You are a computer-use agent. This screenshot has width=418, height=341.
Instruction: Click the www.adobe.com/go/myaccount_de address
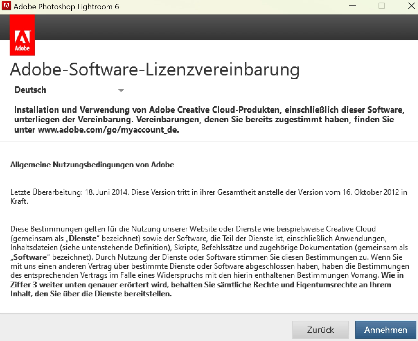point(108,130)
